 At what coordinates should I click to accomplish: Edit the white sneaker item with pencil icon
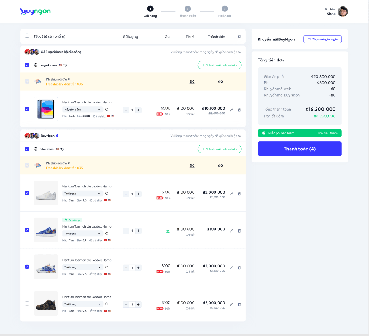click(x=231, y=194)
